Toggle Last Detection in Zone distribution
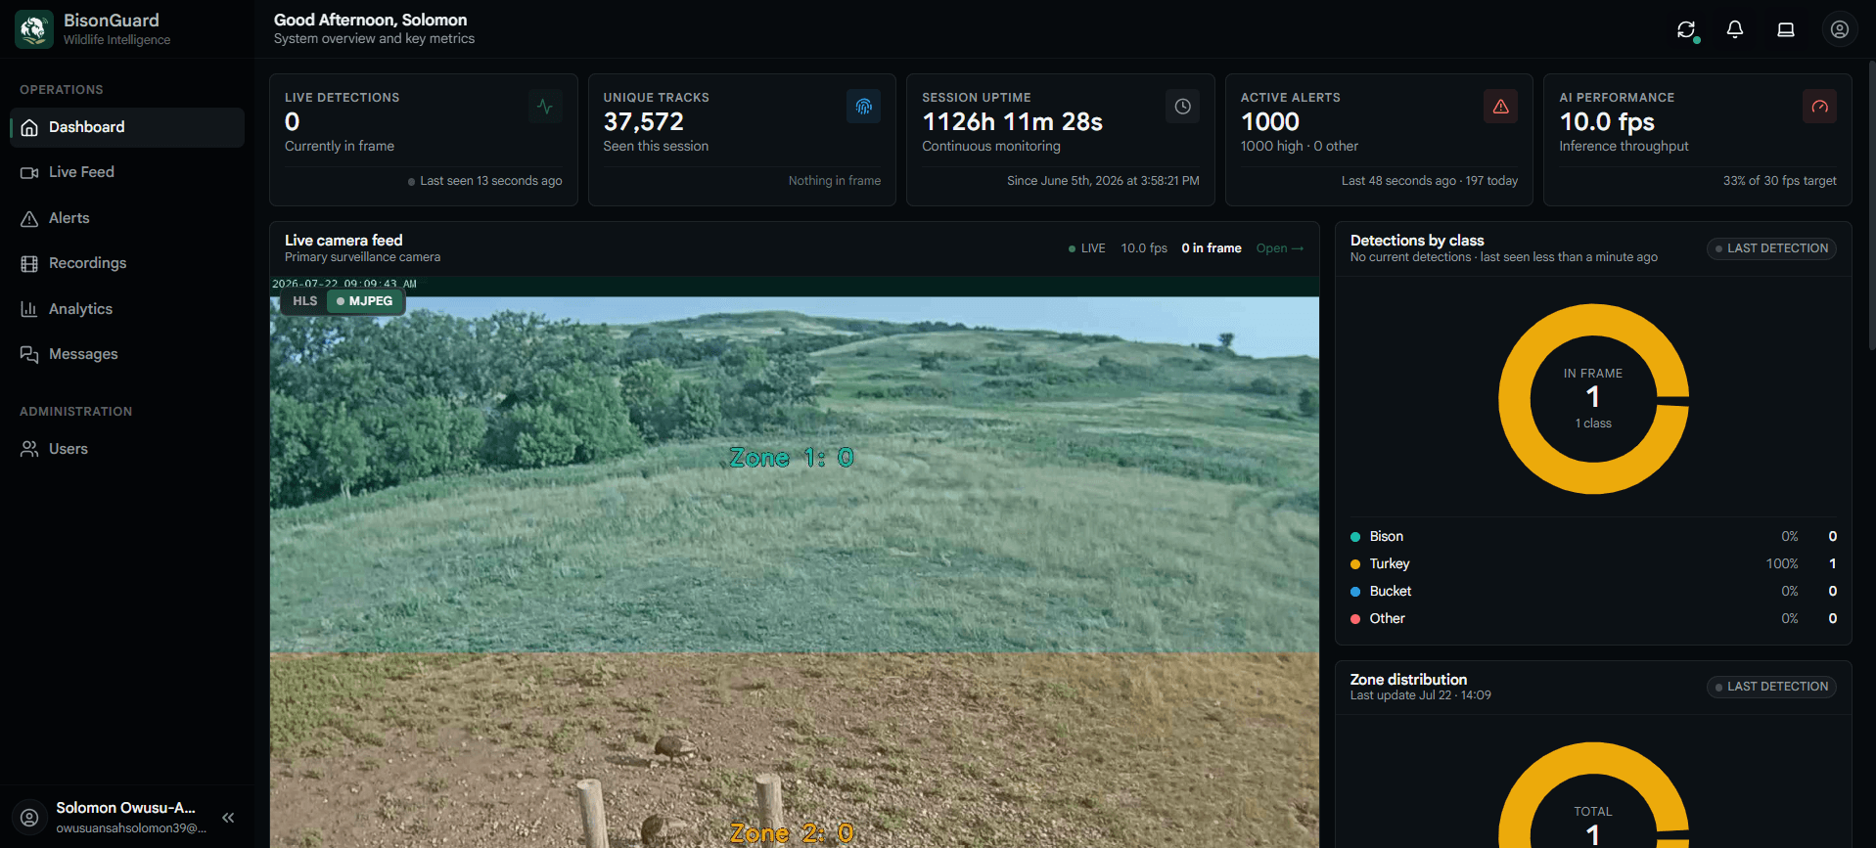Viewport: 1876px width, 848px height. click(x=1771, y=687)
